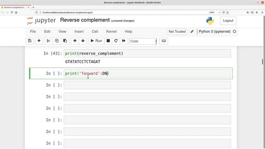Open the Firefox home page icon
Screen dimensions: 265x149
(16, 12)
